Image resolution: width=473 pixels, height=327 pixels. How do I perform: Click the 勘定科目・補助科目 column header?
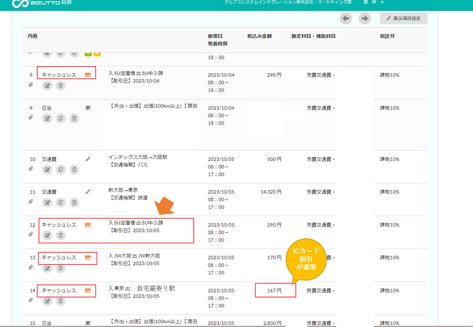[313, 36]
